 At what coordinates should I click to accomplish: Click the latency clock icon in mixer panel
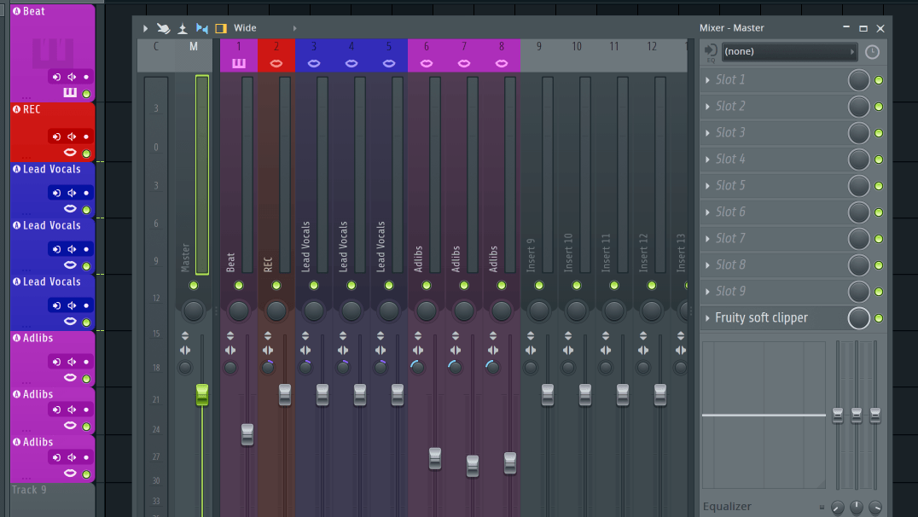[871, 52]
